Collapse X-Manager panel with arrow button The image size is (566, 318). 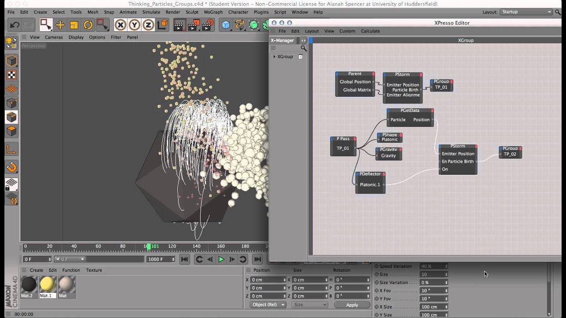(x=303, y=40)
